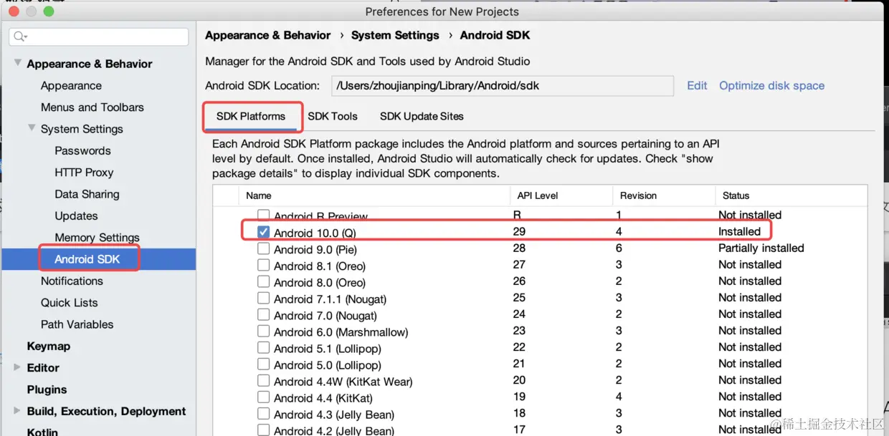Check the Android 4.4 (KitKat) checkbox

pos(263,397)
